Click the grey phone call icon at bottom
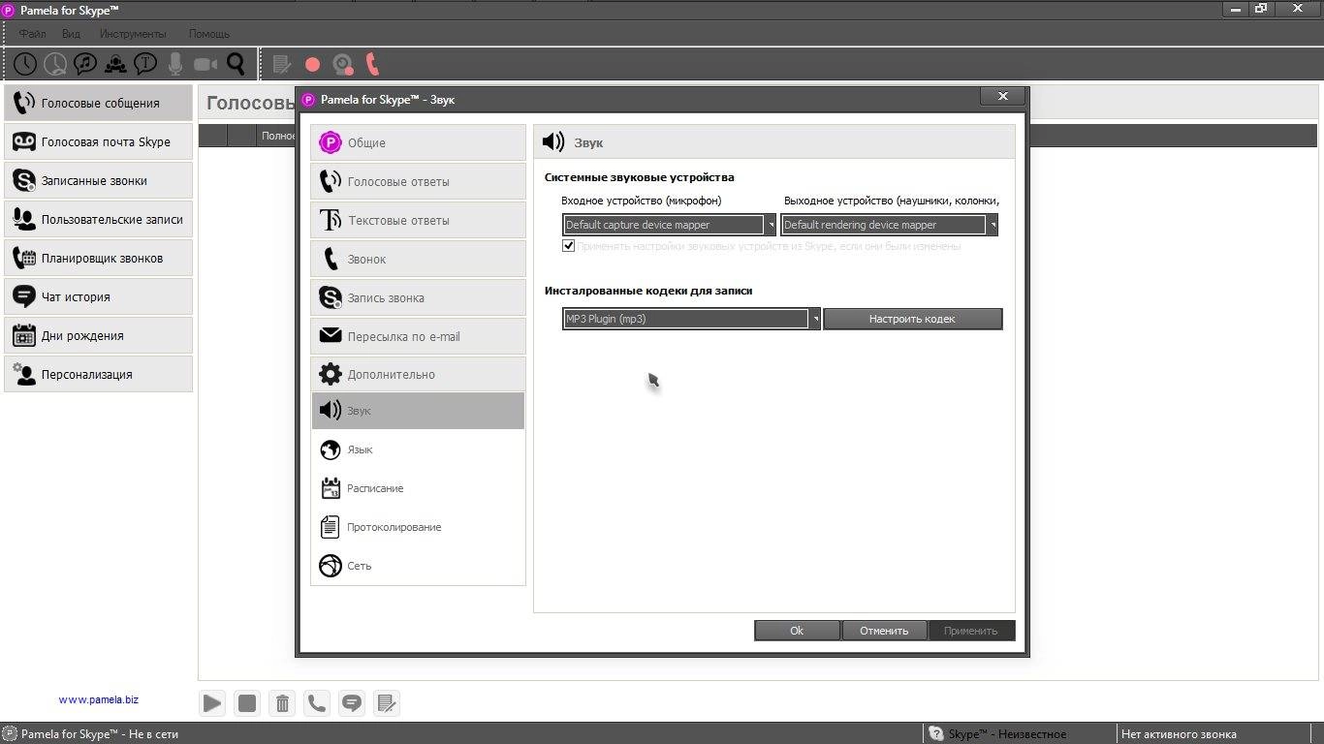1324x744 pixels. (x=317, y=703)
